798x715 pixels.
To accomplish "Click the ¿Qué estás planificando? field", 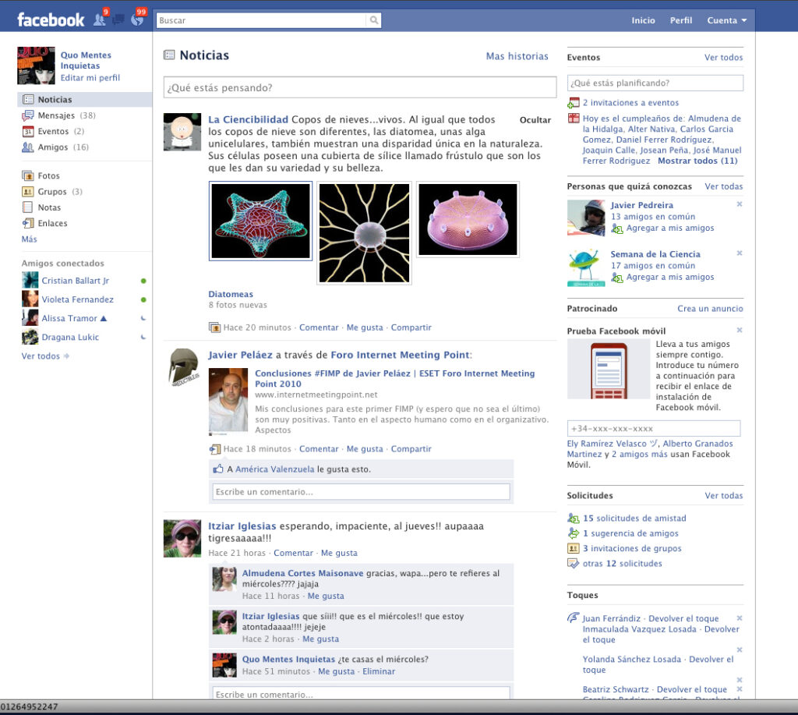I will tap(655, 83).
